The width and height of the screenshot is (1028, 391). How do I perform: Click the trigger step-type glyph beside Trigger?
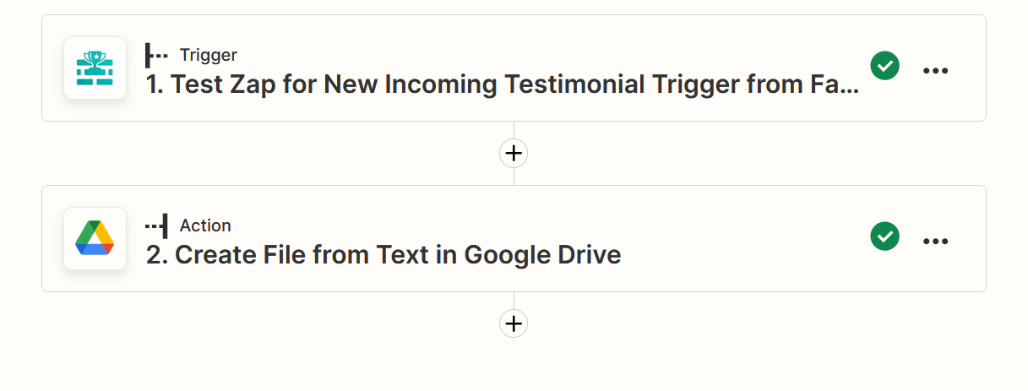[156, 56]
